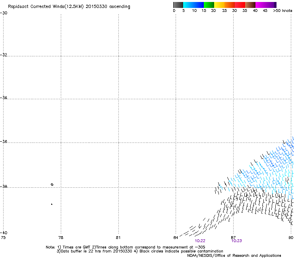Click the gray 0-5 knots color segment

click(x=178, y=5)
